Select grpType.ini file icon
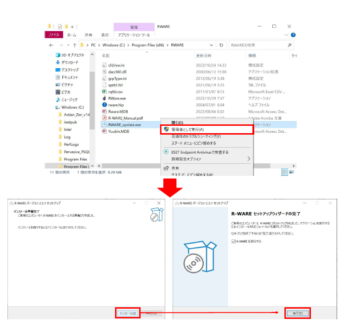Screen dimensions: 348x330 104,78
